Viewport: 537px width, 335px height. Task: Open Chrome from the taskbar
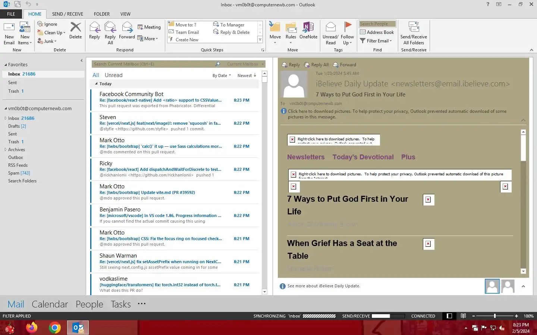click(x=55, y=328)
